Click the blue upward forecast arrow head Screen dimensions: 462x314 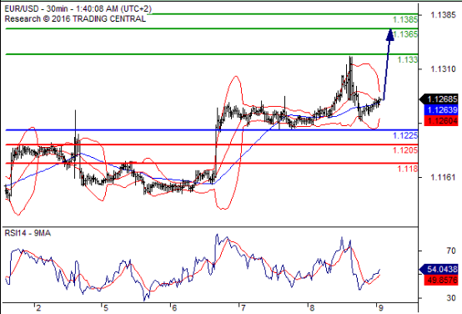tap(390, 34)
